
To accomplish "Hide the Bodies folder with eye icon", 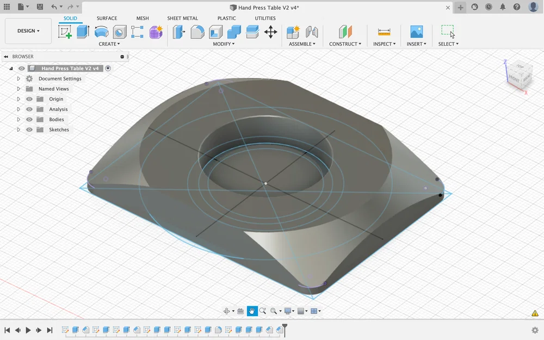I will [29, 120].
